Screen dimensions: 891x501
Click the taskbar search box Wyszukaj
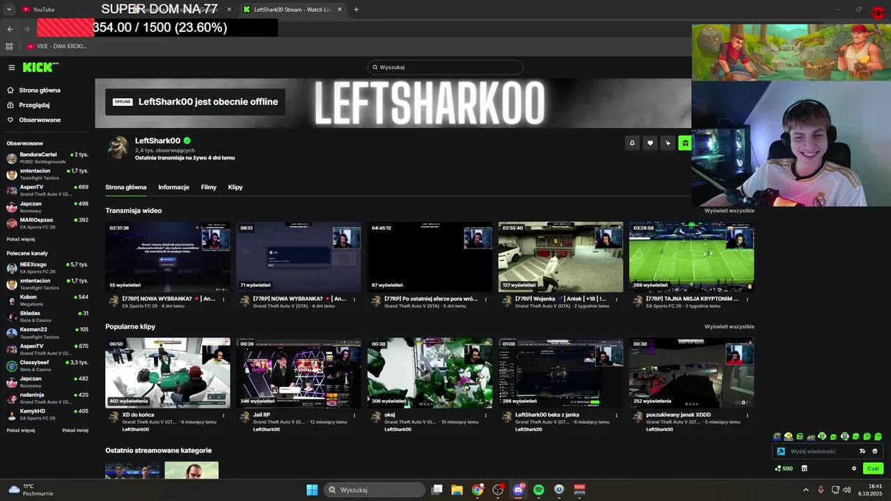tap(375, 490)
